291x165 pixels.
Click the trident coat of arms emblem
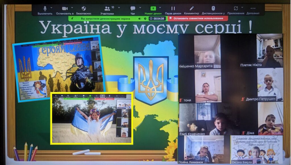pos(151,81)
